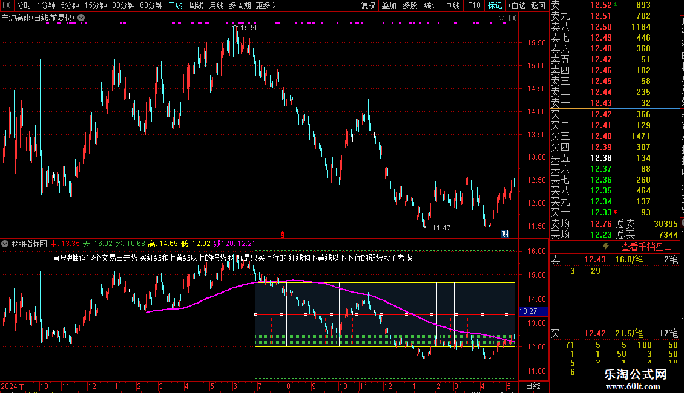Open the 叠加 overlay tool
684x393 pixels.
(x=389, y=5)
